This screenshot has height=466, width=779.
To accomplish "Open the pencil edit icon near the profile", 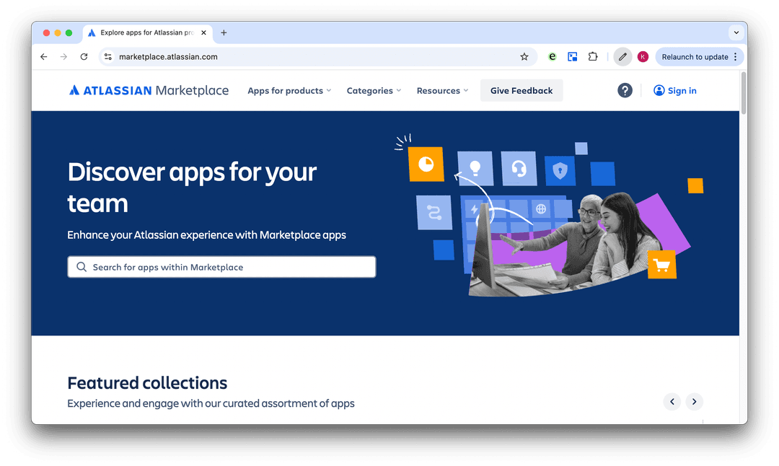I will click(x=622, y=56).
